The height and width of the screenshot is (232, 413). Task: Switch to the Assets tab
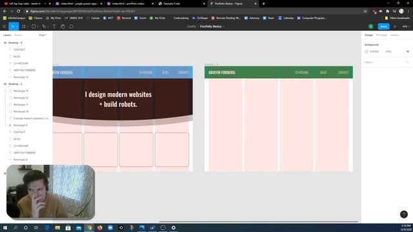18,35
